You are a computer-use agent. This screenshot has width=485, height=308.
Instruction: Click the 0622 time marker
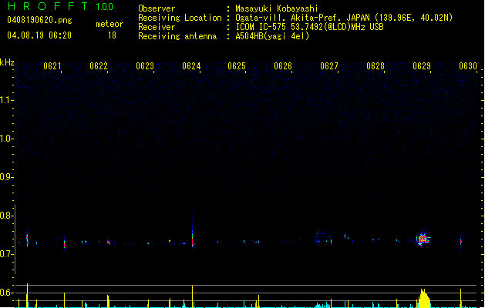(x=99, y=66)
